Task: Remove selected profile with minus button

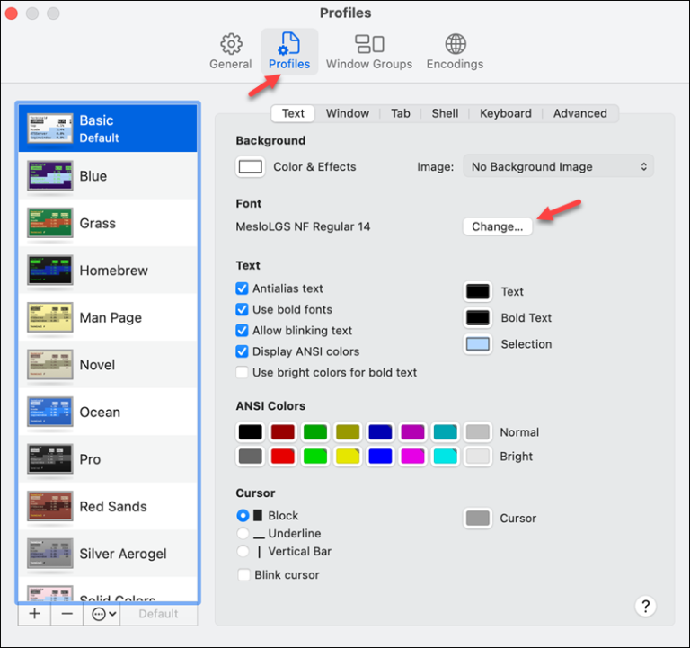Action: 66,614
